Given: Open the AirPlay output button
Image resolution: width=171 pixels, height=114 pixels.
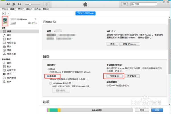Looking at the screenshot, I should (46, 4).
